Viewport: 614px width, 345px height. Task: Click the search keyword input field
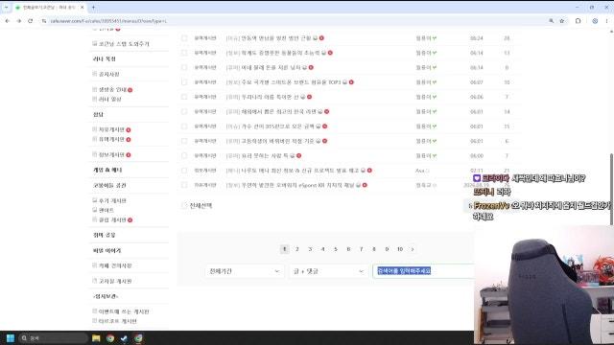click(423, 271)
